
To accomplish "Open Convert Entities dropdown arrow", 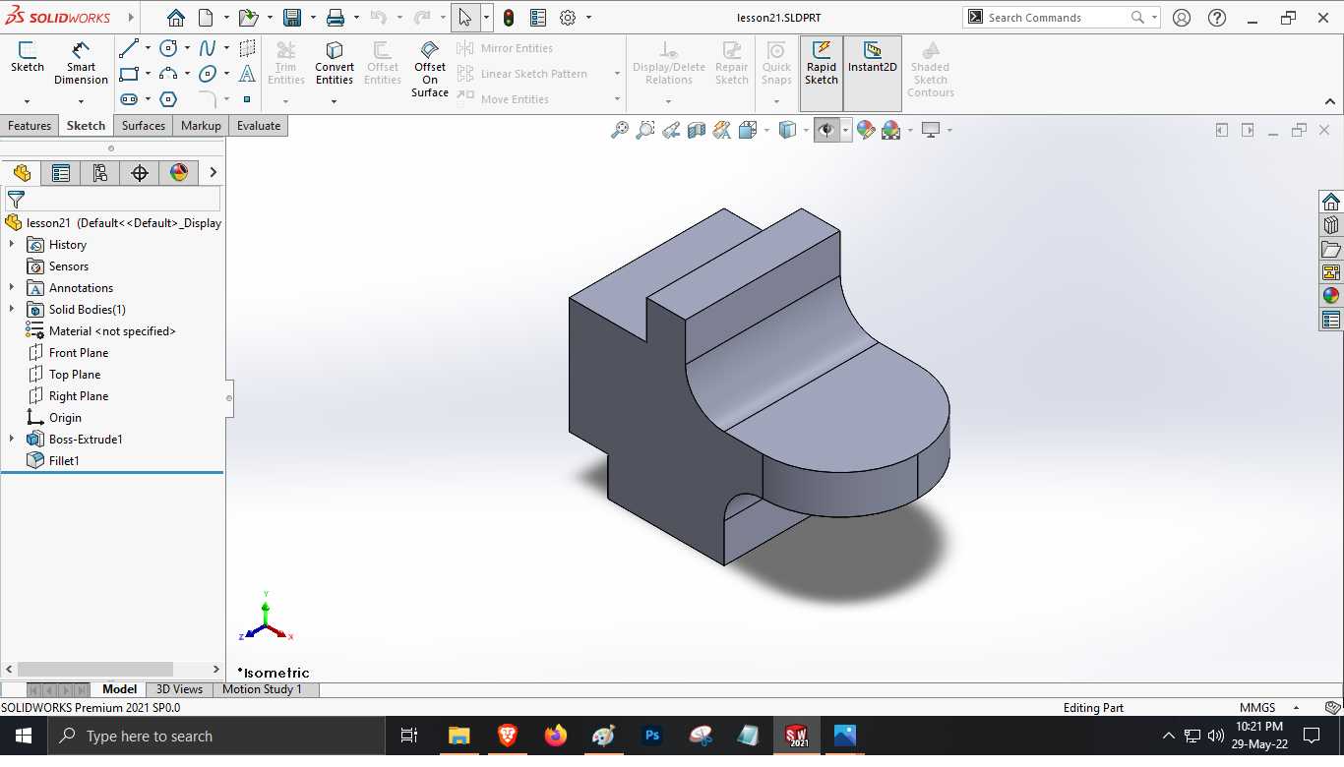I will [x=335, y=101].
